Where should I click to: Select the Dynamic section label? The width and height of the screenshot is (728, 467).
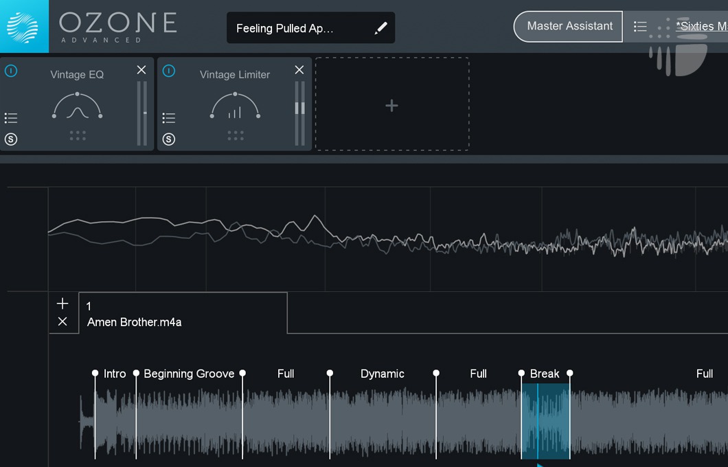(x=382, y=374)
